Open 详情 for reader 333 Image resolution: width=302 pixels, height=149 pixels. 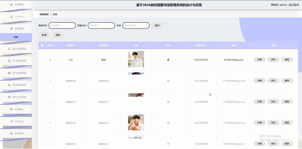259,60
